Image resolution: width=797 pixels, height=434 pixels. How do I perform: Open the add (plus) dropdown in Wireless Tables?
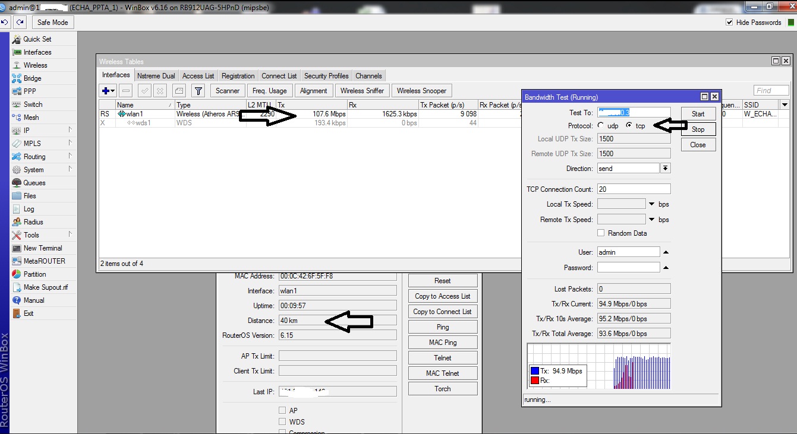109,91
